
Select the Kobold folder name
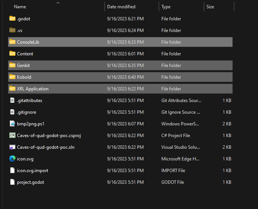click(x=24, y=77)
